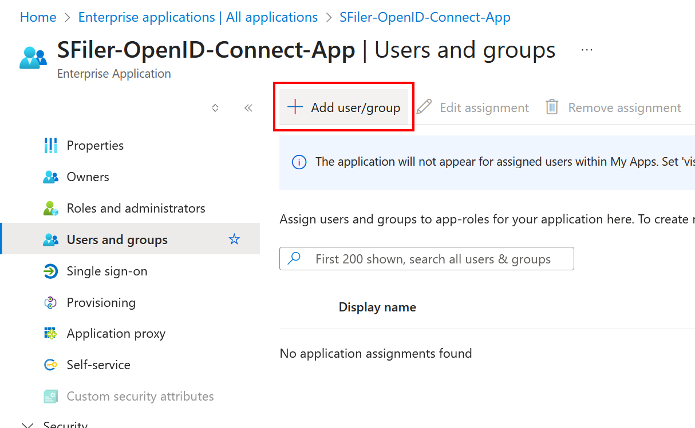
Task: Collapse the sidebar with the double-chevron
Action: (x=248, y=107)
